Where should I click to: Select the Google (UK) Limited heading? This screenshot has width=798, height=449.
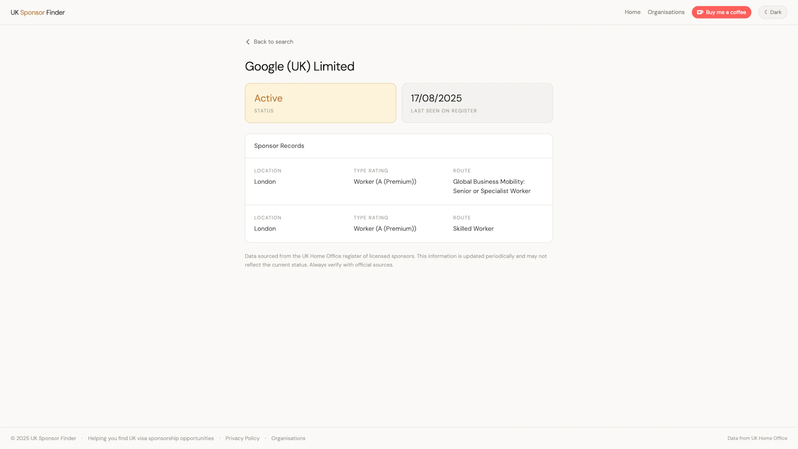(x=300, y=66)
